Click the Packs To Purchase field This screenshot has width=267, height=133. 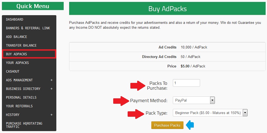[x=186, y=83]
